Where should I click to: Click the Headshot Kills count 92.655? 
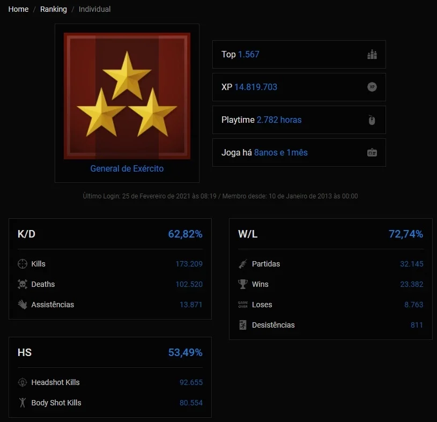click(191, 382)
